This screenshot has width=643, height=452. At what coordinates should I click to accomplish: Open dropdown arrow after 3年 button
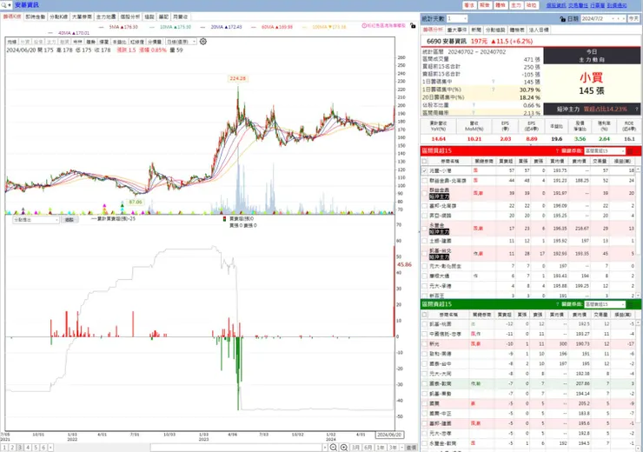(x=401, y=448)
